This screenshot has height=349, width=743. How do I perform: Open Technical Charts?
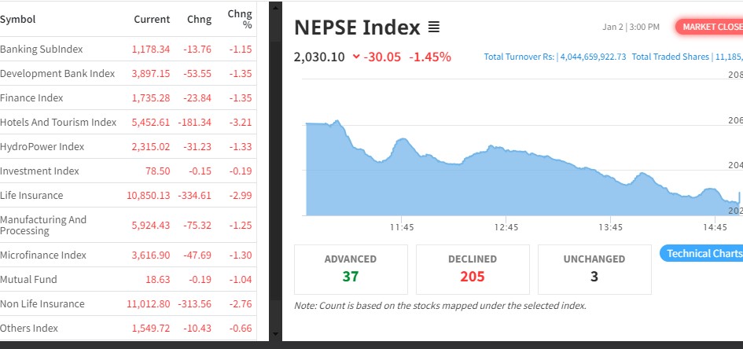tap(703, 253)
